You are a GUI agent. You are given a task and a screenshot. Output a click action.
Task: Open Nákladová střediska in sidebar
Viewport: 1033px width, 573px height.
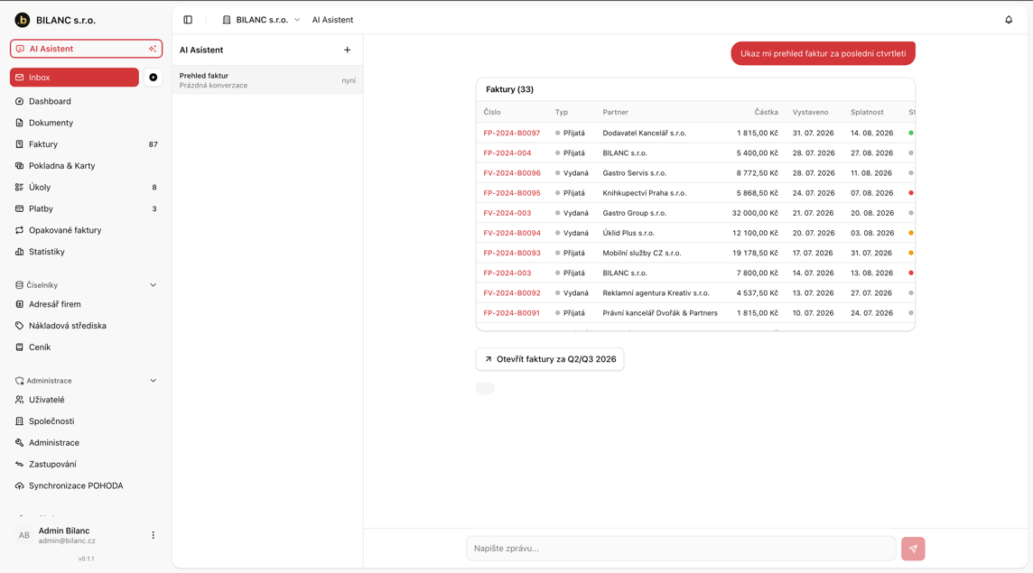pos(87,326)
